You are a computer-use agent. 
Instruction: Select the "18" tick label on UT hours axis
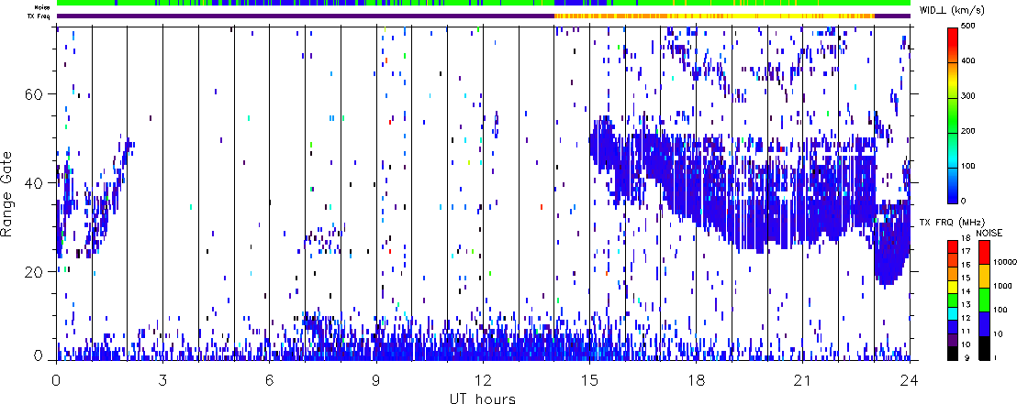[x=696, y=379]
